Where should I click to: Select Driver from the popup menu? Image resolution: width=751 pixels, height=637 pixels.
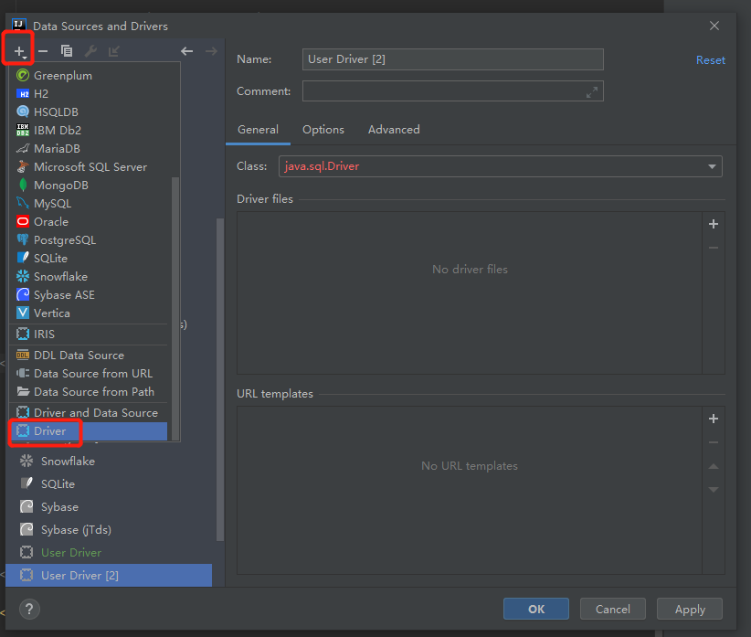point(50,431)
